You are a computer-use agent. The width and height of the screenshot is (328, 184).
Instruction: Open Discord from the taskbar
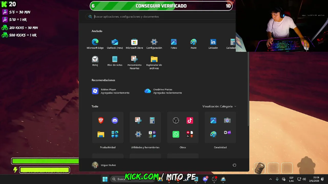tap(205, 179)
